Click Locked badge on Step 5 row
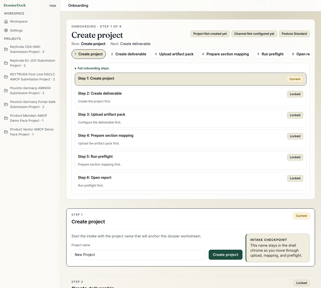Image resolution: width=321 pixels, height=288 pixels. pos(295,157)
